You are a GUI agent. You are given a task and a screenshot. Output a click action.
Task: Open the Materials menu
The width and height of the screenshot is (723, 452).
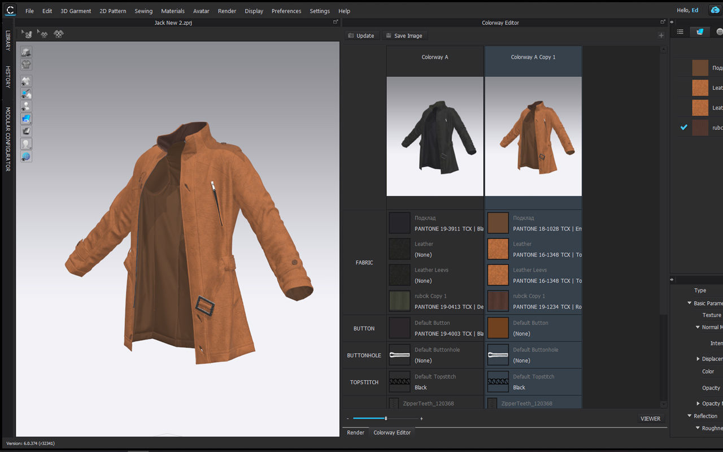click(173, 11)
